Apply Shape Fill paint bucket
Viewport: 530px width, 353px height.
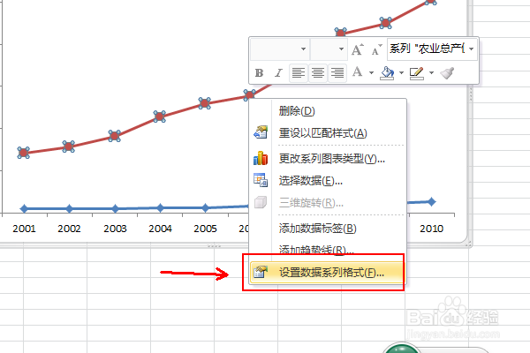pos(388,73)
